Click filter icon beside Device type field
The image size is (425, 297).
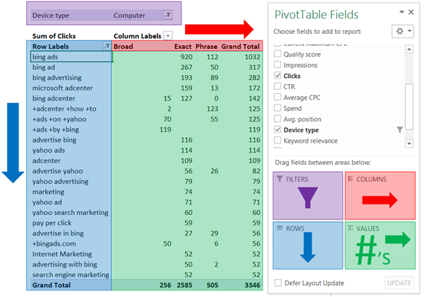pos(399,130)
